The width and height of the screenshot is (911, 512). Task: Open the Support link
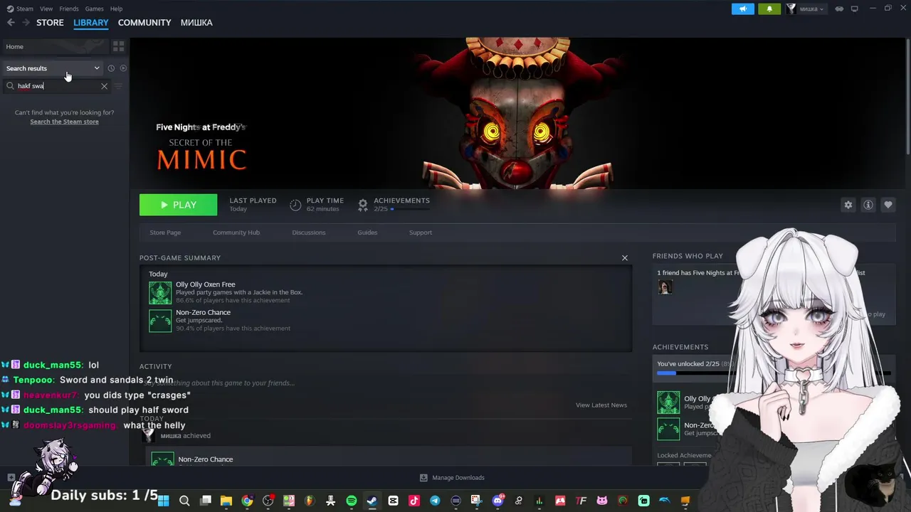[421, 233]
